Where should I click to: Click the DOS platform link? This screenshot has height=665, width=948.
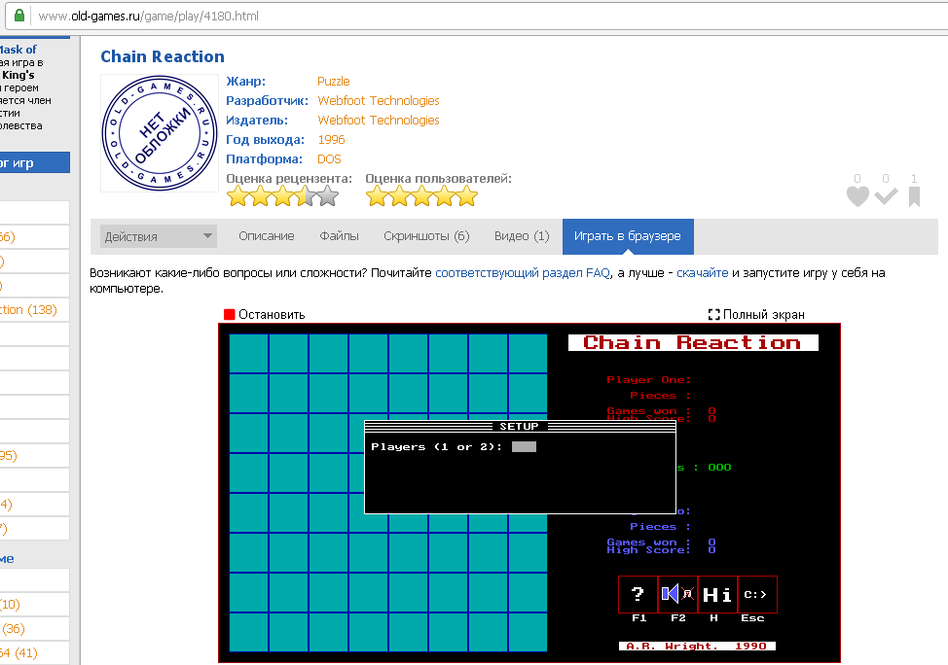[x=329, y=158]
